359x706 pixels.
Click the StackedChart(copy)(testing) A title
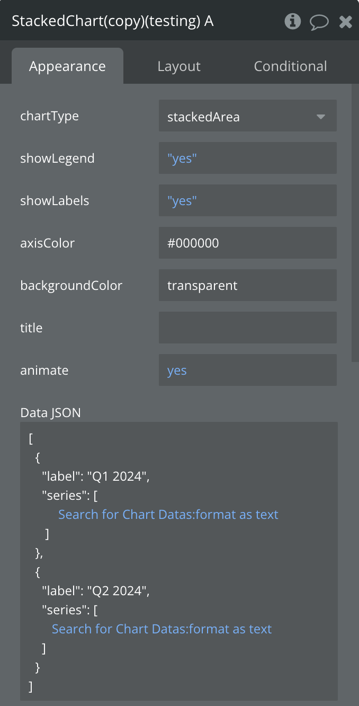(112, 21)
